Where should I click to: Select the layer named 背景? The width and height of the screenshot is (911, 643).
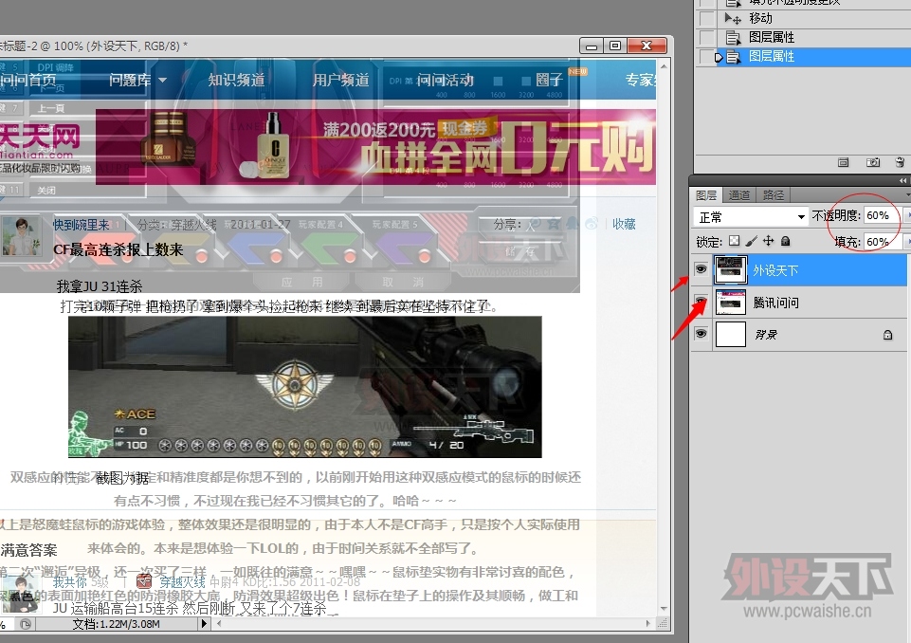pos(766,335)
